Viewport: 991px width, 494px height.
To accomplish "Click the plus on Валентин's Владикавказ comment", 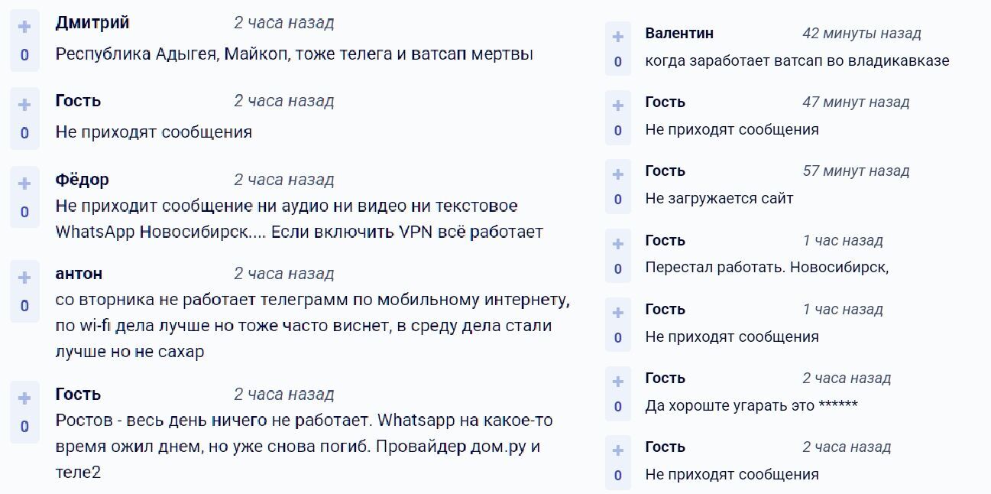I will pos(617,34).
